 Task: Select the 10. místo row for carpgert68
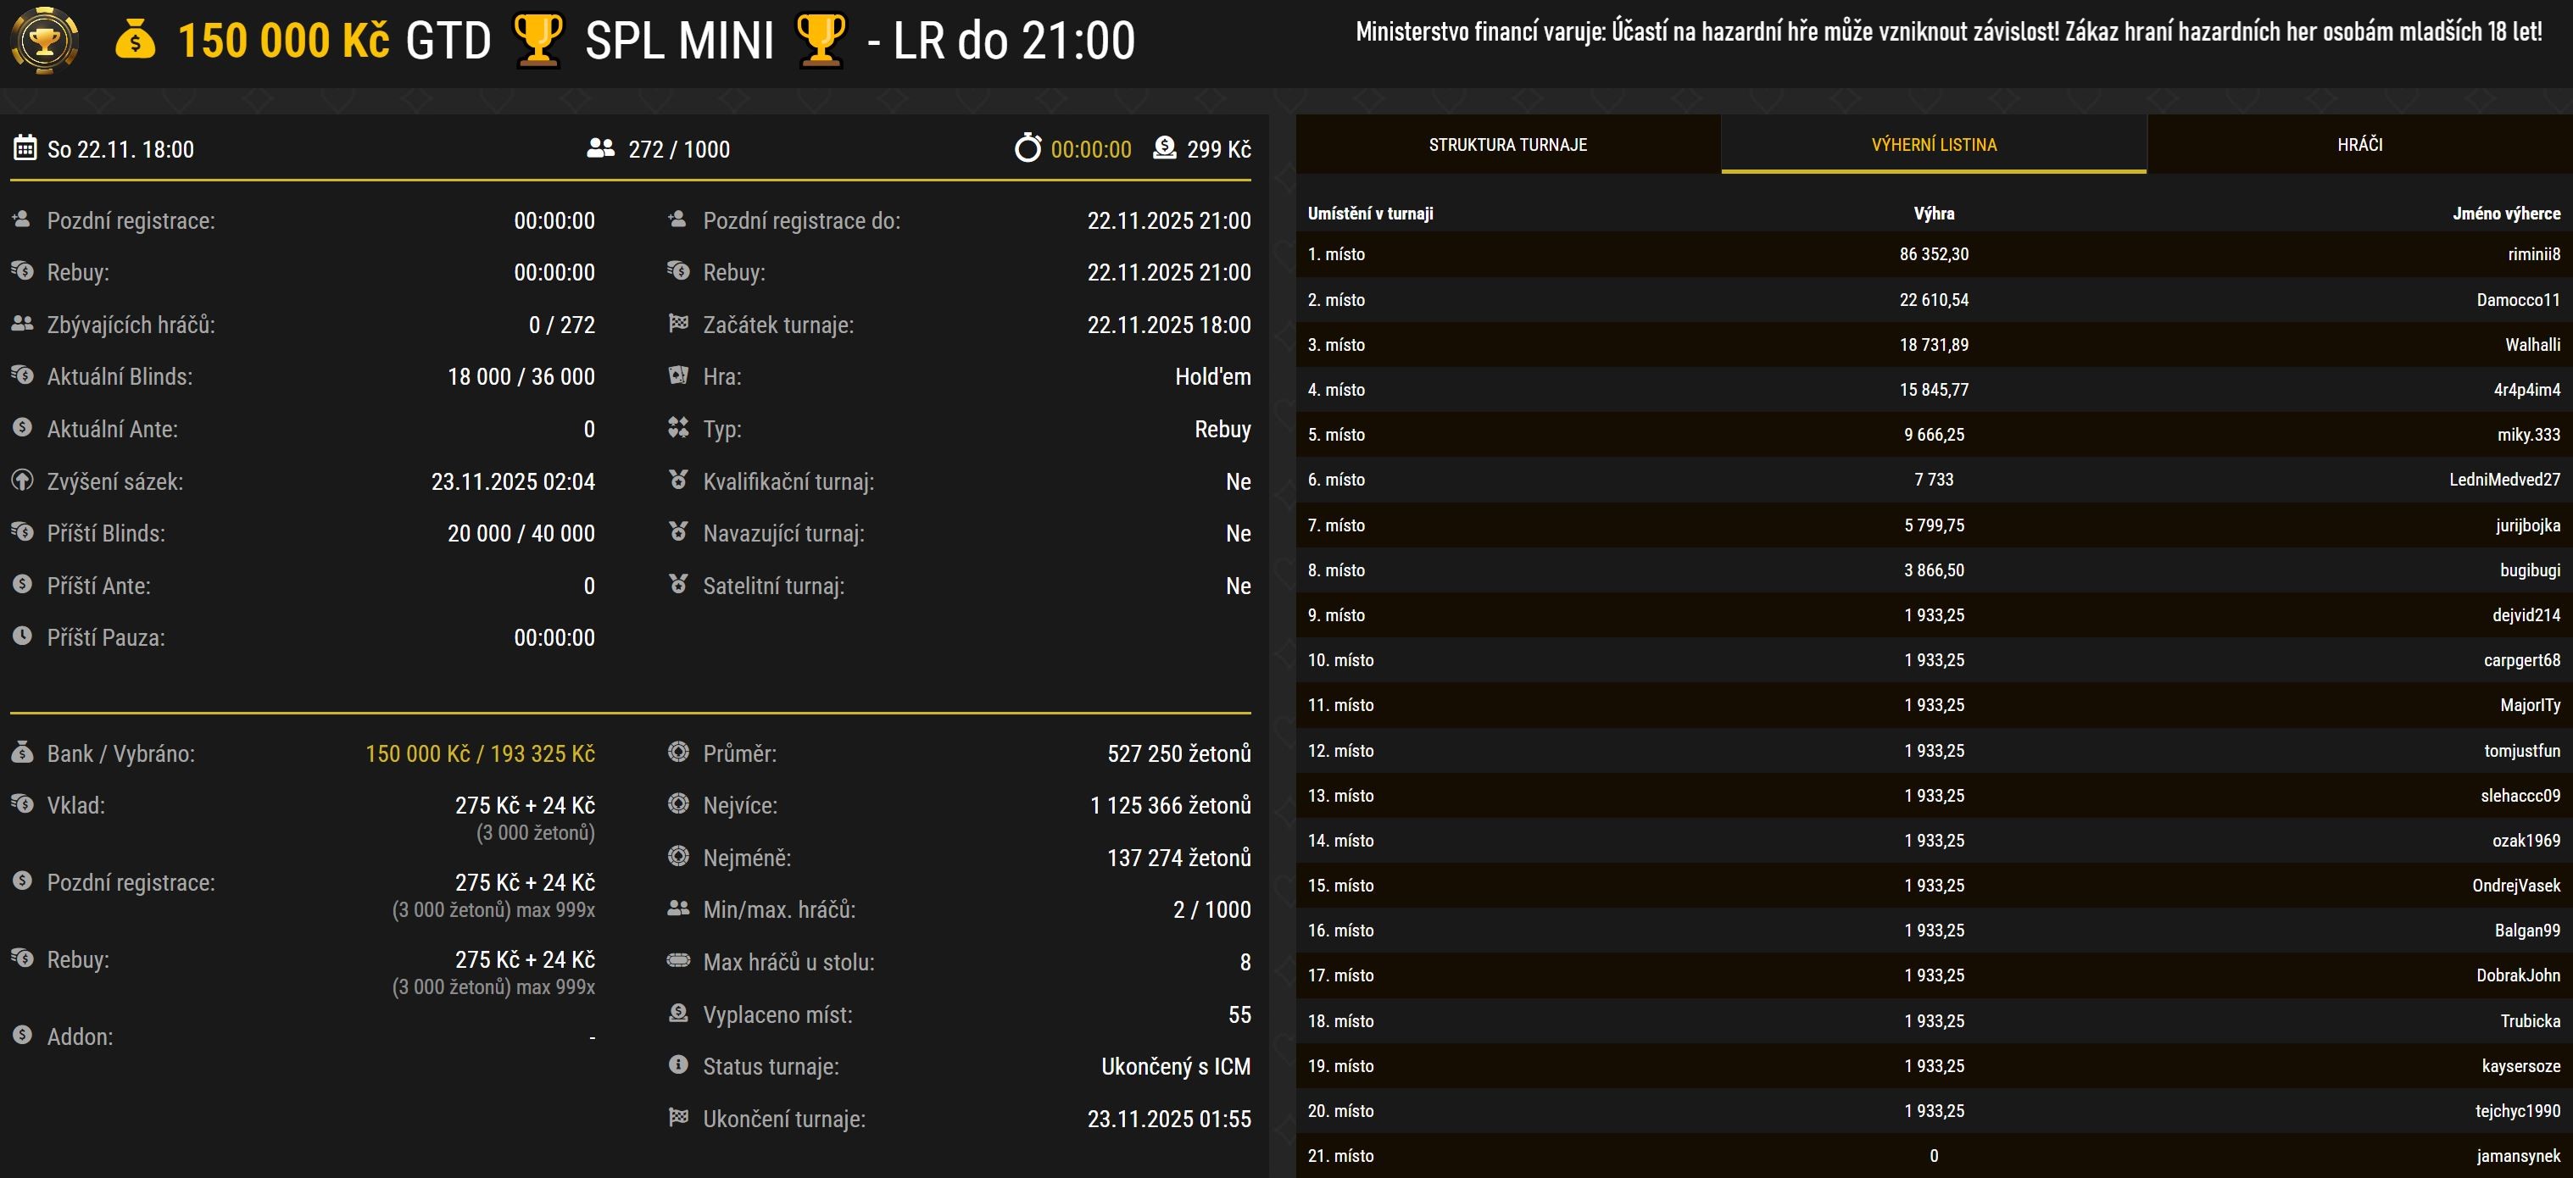[x=1934, y=660]
